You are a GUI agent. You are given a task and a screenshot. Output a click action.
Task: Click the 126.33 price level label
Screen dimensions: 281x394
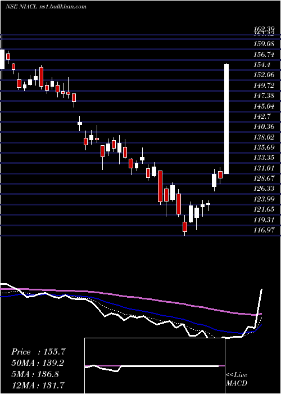pos(265,189)
